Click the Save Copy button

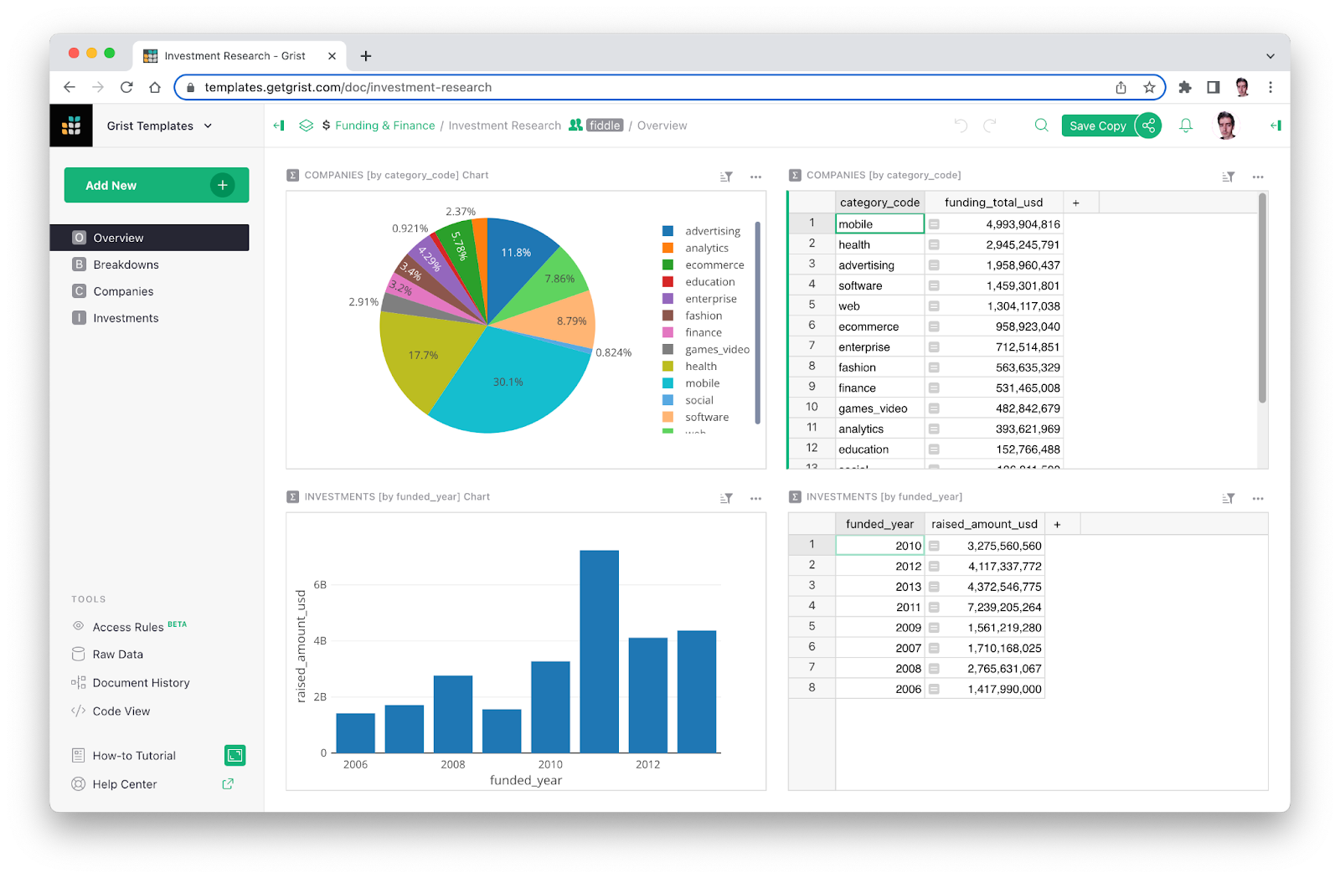coord(1098,126)
